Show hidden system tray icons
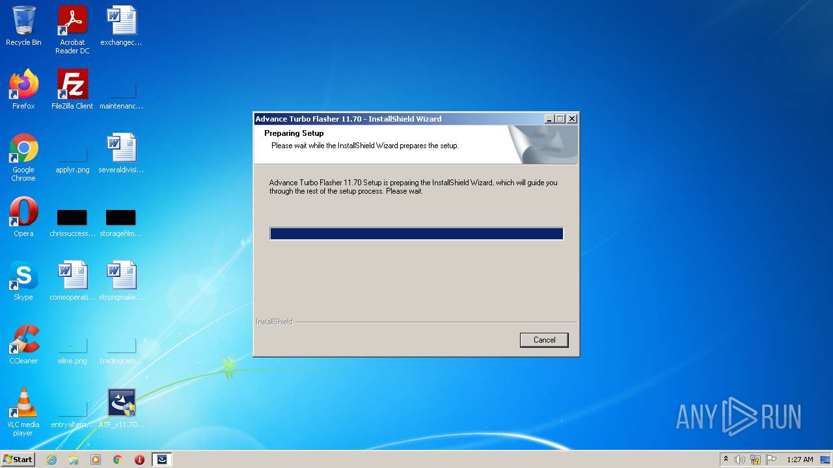The height and width of the screenshot is (468, 833). [726, 460]
